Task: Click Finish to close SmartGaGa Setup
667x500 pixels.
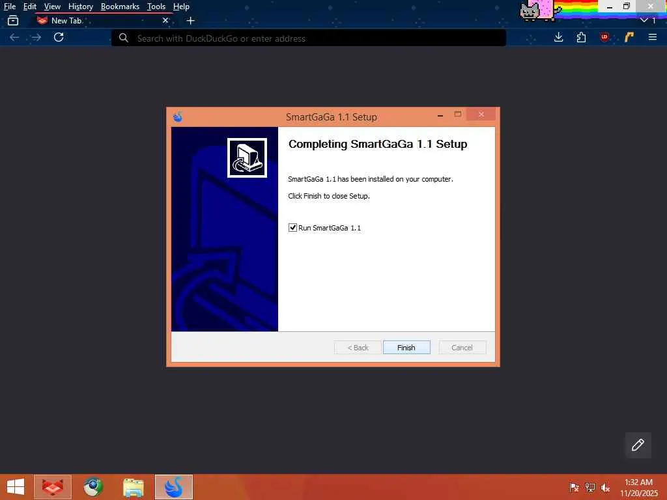Action: point(406,348)
